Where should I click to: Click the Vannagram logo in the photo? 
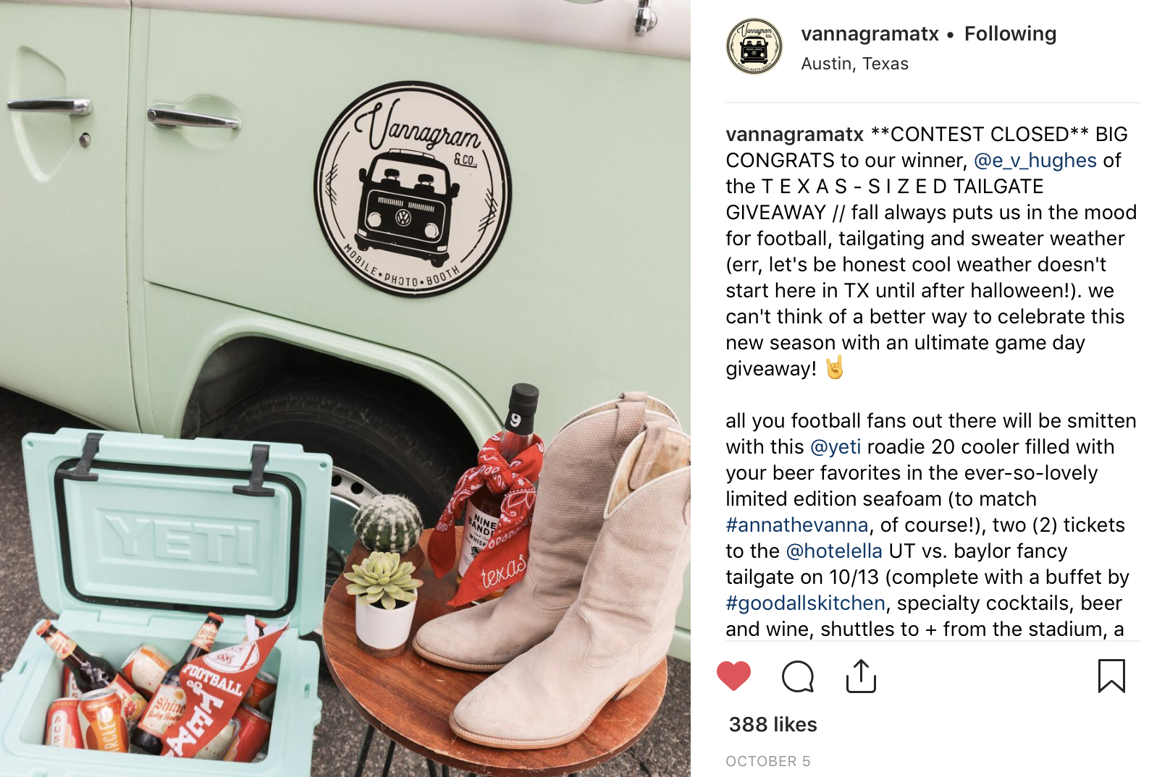click(413, 189)
